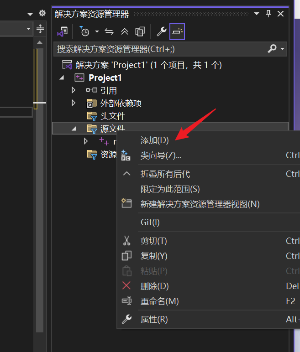Choose 重命名(M) from the context menu

tap(159, 301)
